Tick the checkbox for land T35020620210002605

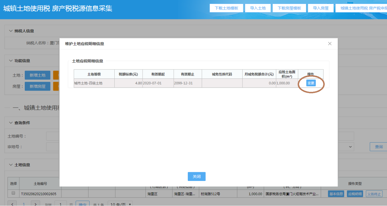click(x=13, y=193)
